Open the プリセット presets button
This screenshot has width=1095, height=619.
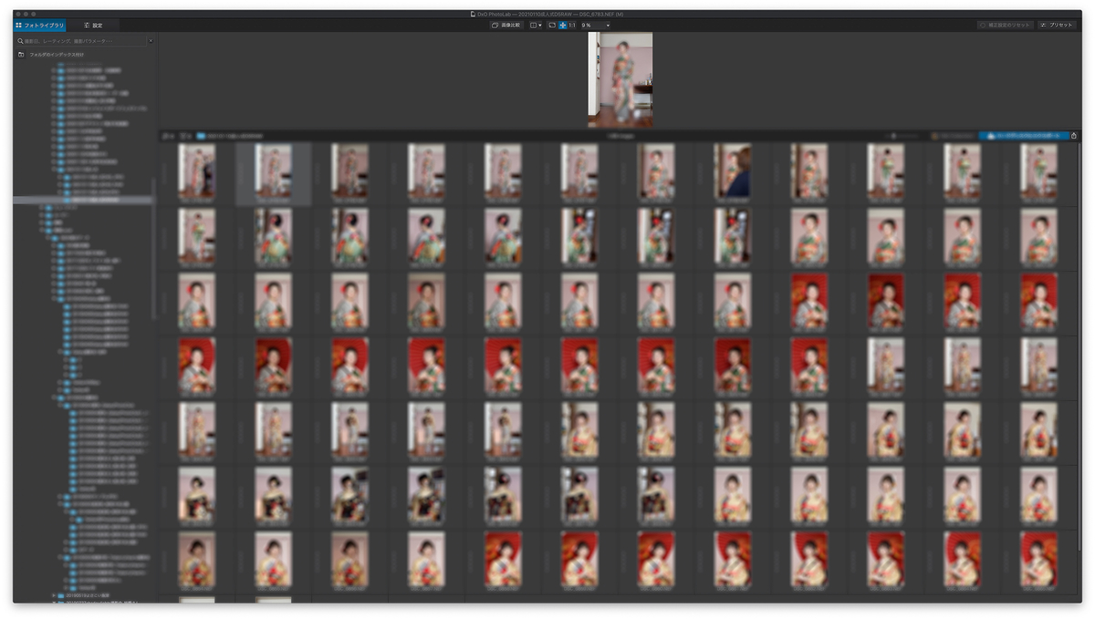coord(1058,26)
